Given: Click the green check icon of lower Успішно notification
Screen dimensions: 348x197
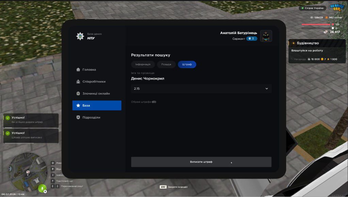Looking at the screenshot, I should pyautogui.click(x=7, y=133).
